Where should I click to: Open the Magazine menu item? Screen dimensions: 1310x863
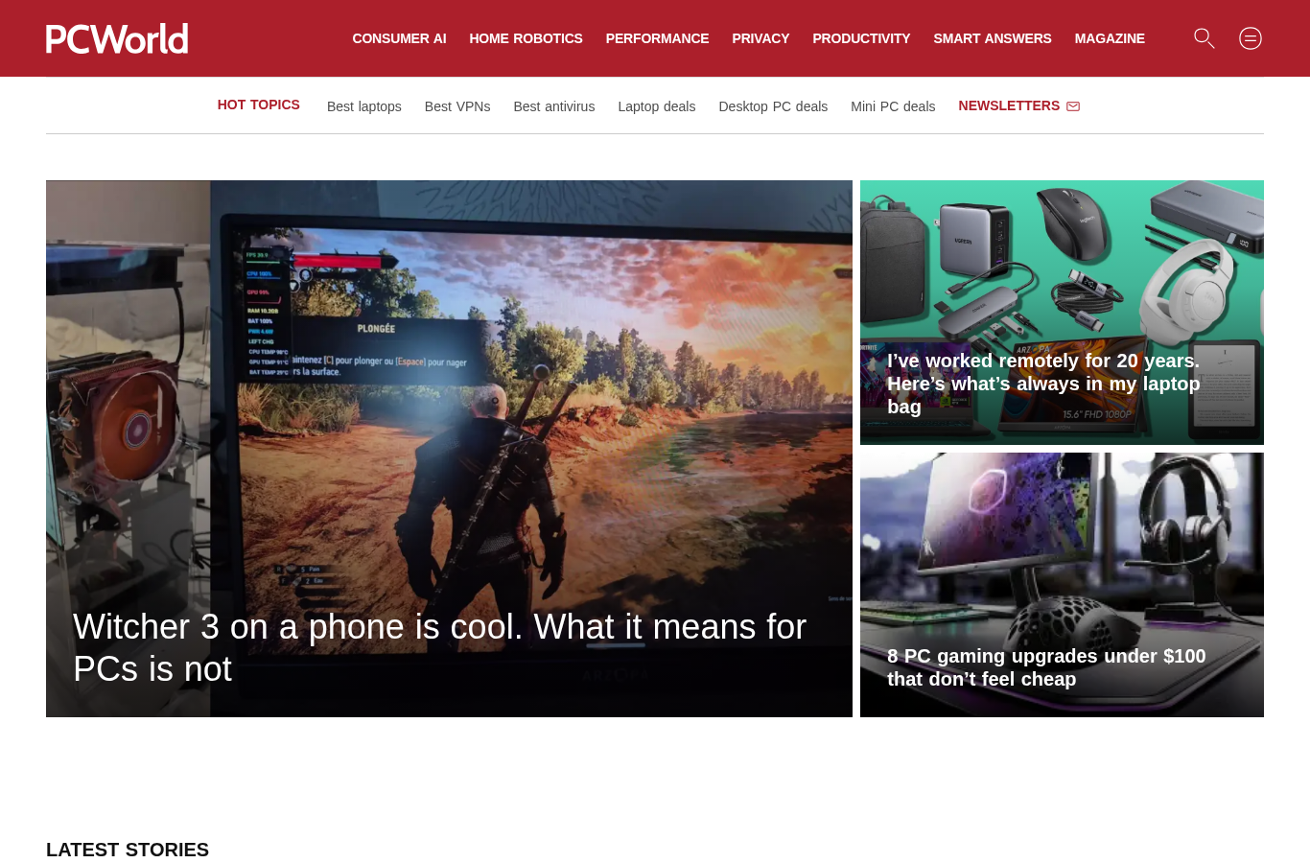point(1110,38)
